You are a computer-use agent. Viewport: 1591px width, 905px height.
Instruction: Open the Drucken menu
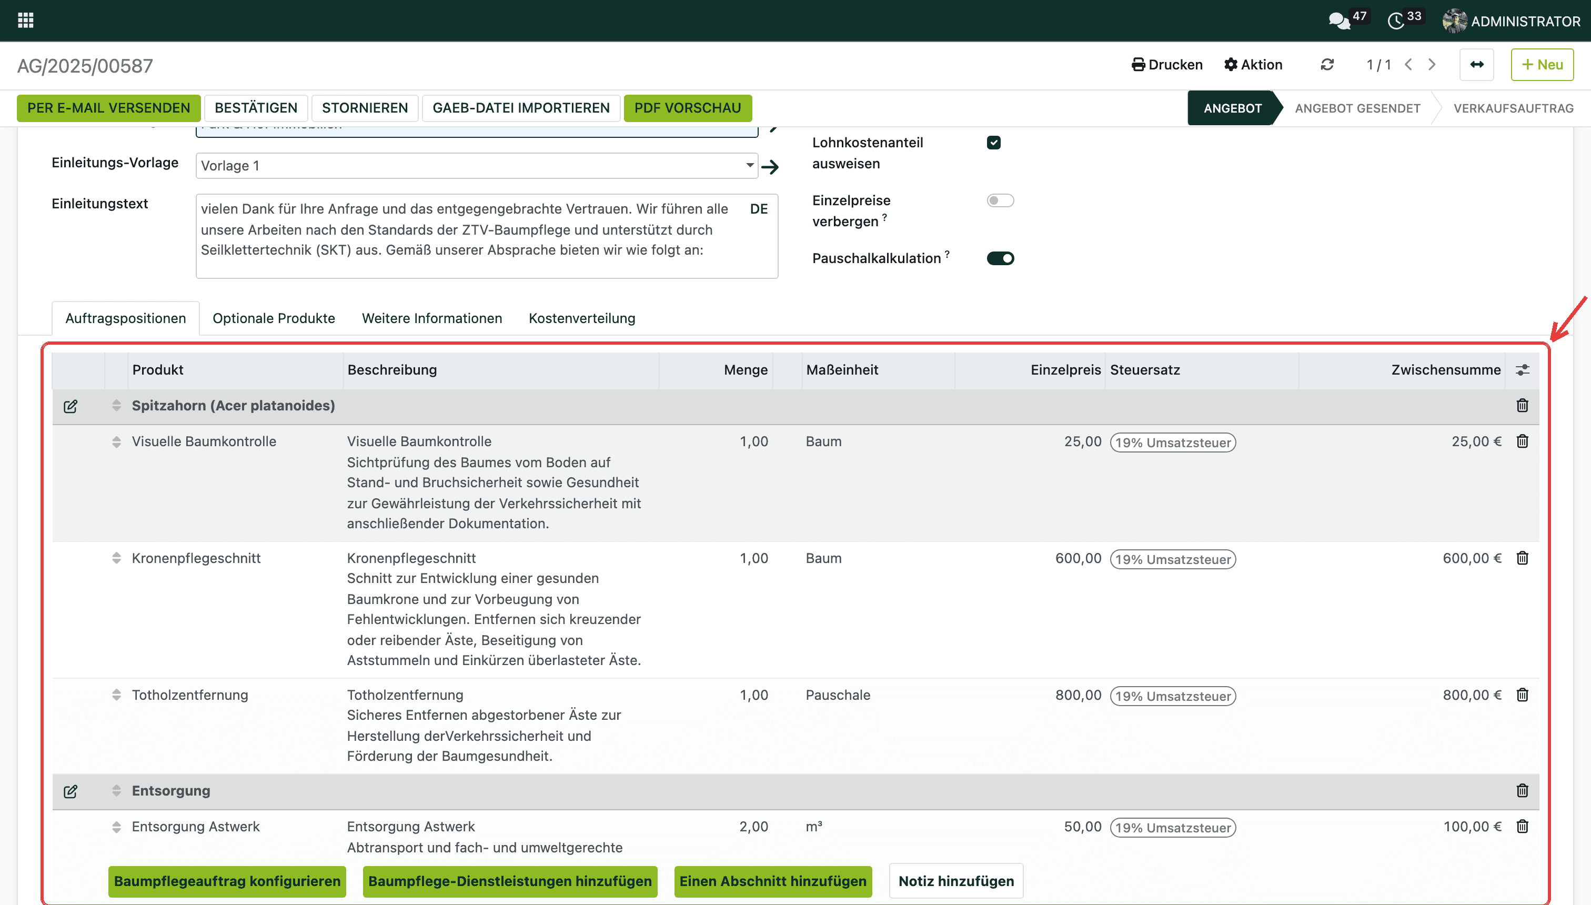point(1167,65)
